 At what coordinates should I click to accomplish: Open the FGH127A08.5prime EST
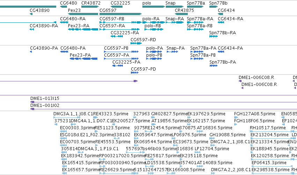coord(236,118)
